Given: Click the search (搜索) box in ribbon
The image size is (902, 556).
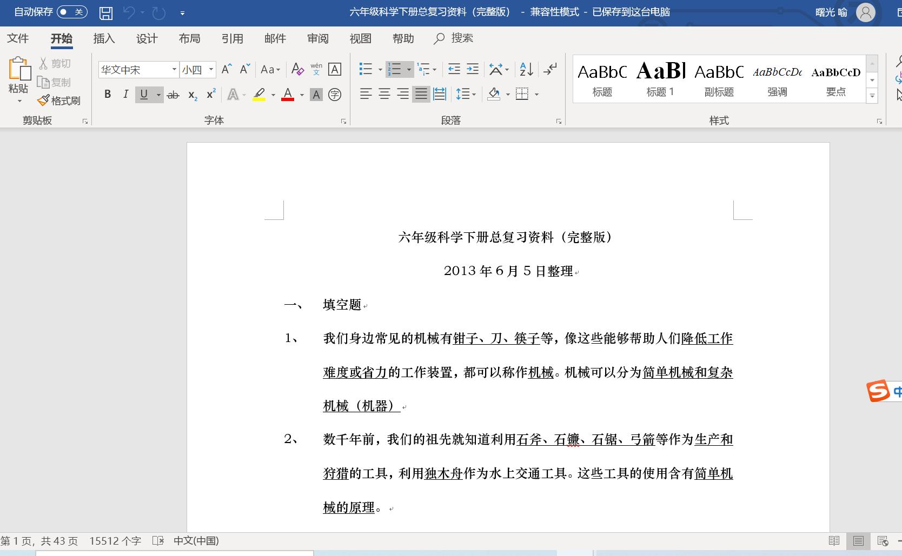Looking at the screenshot, I should pos(454,38).
